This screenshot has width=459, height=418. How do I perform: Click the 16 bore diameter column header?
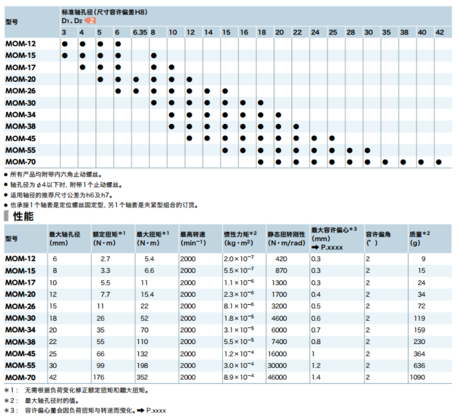click(x=244, y=32)
